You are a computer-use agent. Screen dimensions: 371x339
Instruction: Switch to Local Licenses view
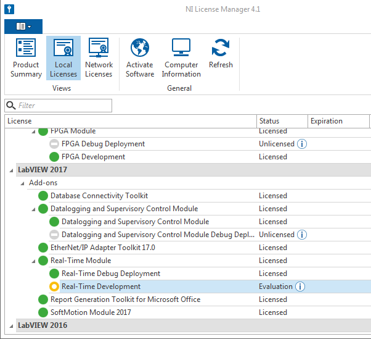[x=63, y=58]
